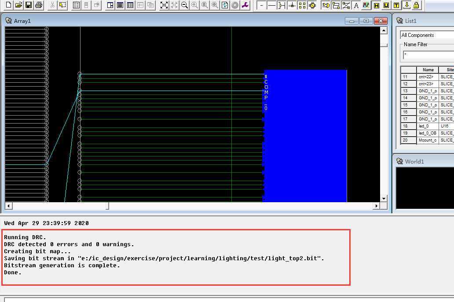This screenshot has height=302, width=454.
Task: Click the routes connection boxes icon
Action: click(336, 5)
